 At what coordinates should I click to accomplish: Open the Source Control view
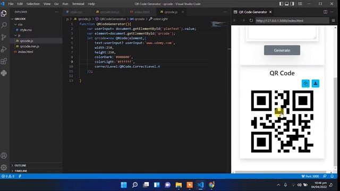pyautogui.click(x=4, y=37)
